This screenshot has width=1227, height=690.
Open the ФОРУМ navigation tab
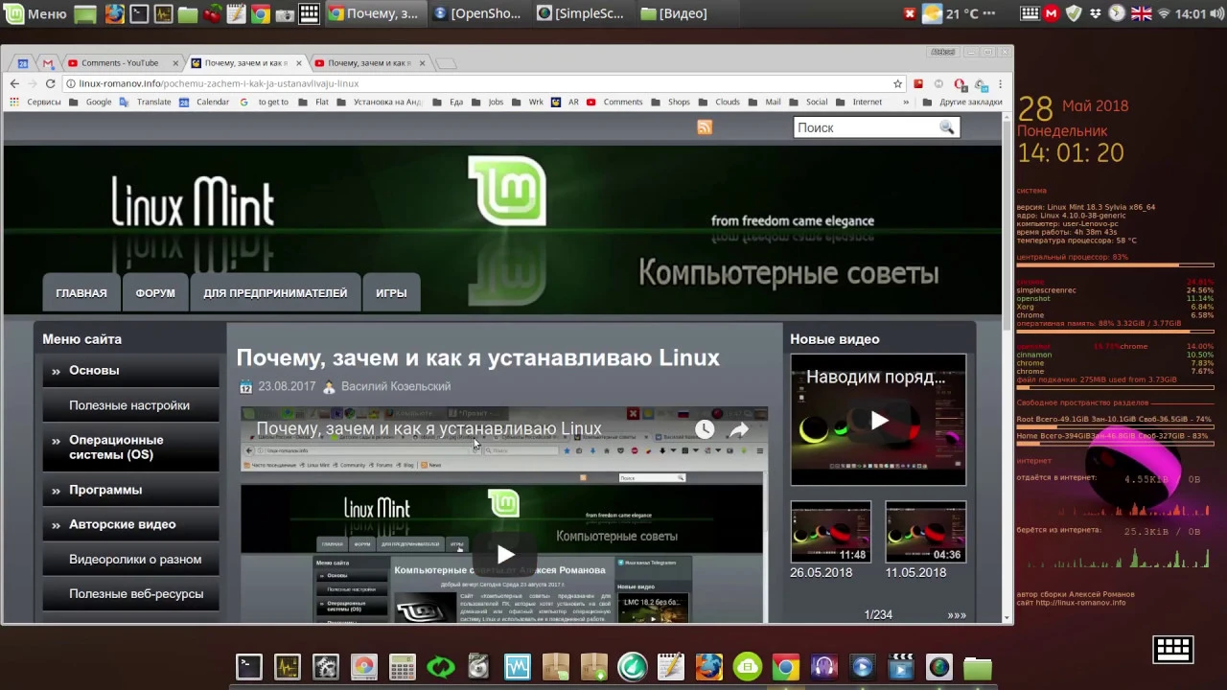click(x=155, y=293)
